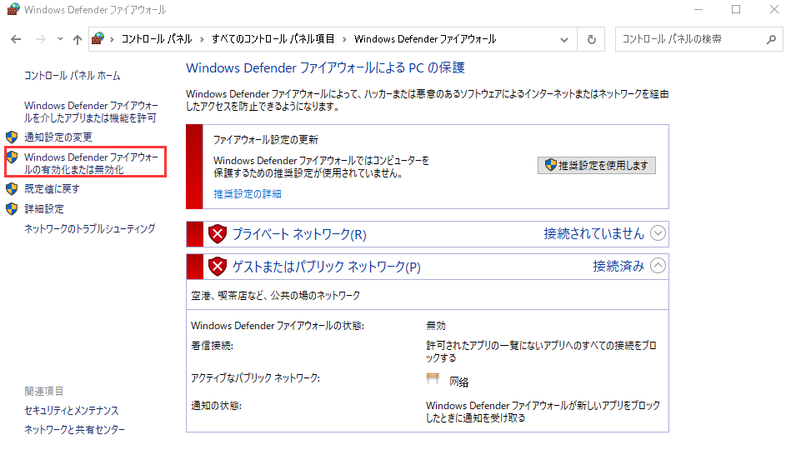This screenshot has height=450, width=791.
Task: Open the chevron before コントロール パネル breadcrumb
Action: point(112,39)
